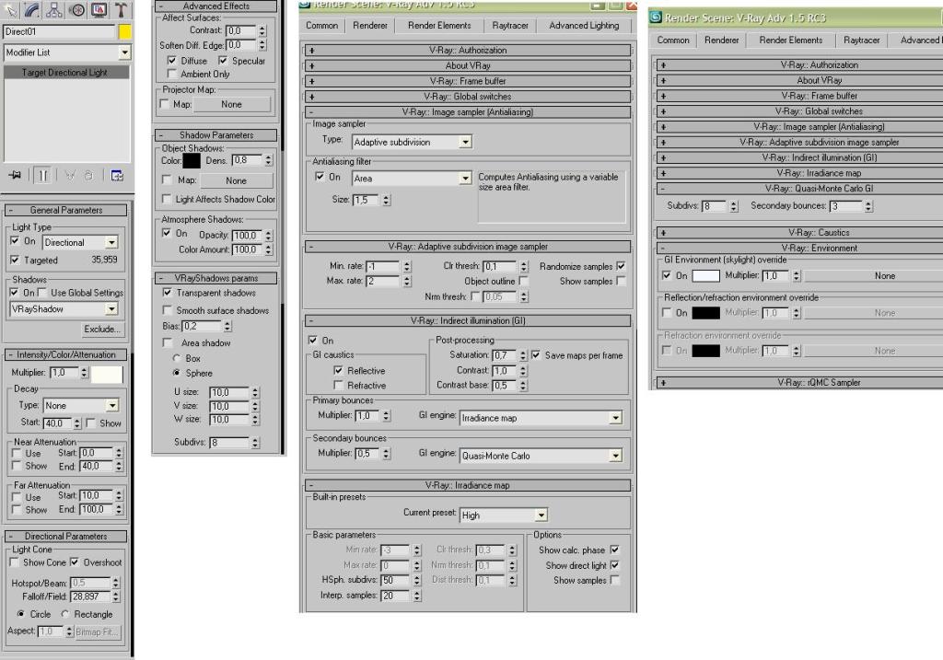Switch to the Advanced Lighting tab
The height and width of the screenshot is (660, 943).
(x=583, y=25)
